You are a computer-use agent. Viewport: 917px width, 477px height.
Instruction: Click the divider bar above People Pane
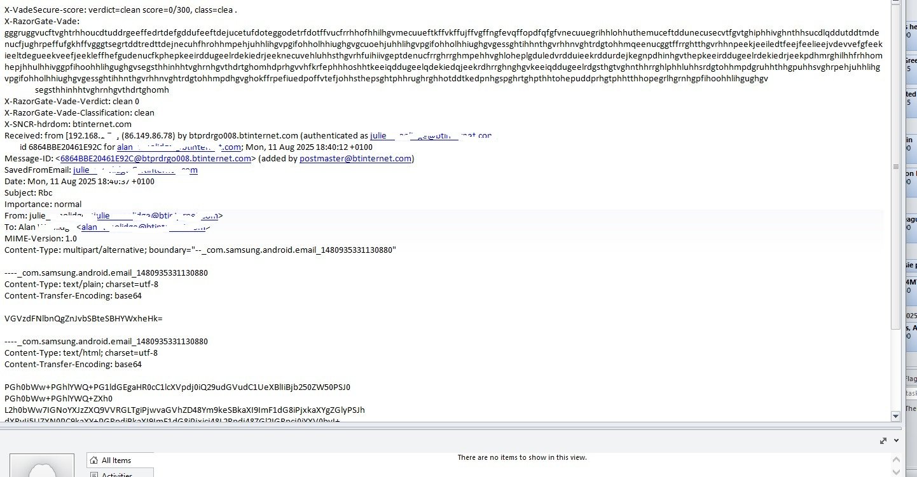coord(445,429)
